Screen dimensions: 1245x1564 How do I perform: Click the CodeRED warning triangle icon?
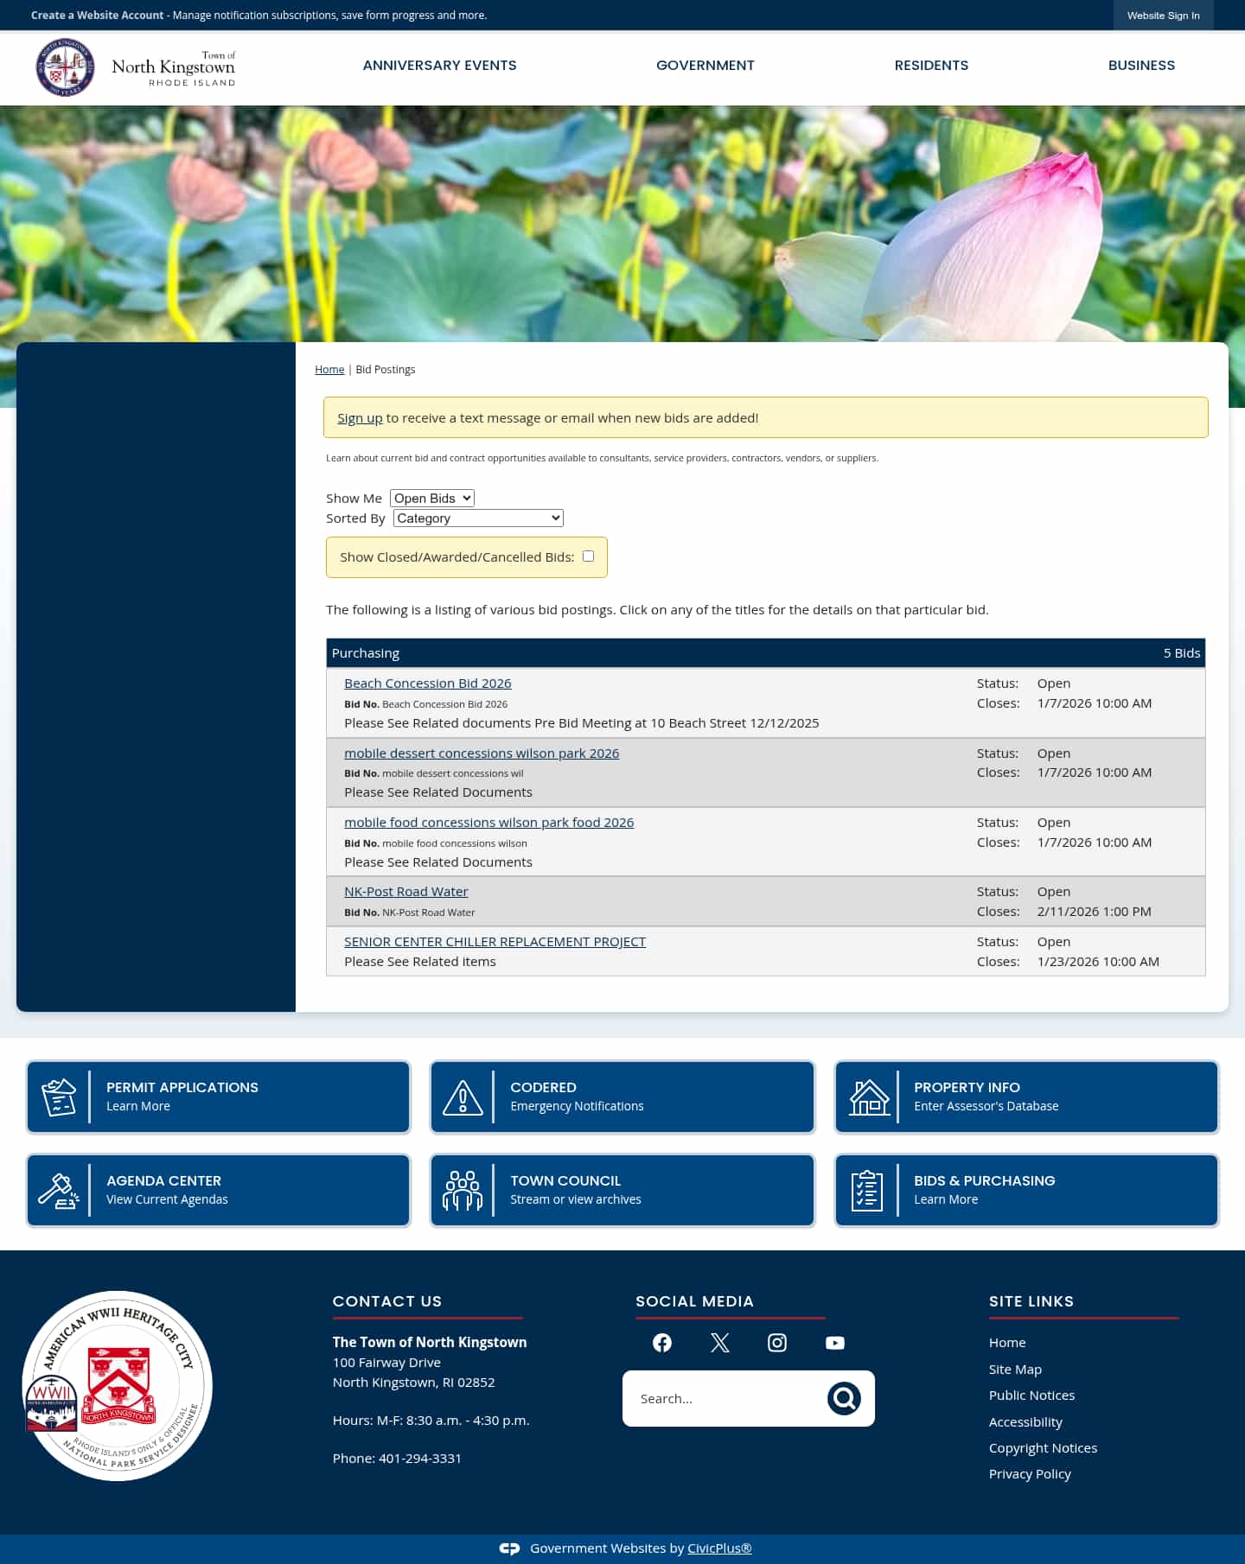[463, 1097]
